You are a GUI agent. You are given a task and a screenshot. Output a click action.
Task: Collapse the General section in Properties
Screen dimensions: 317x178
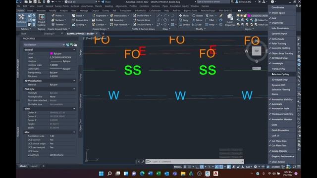coord(74,49)
